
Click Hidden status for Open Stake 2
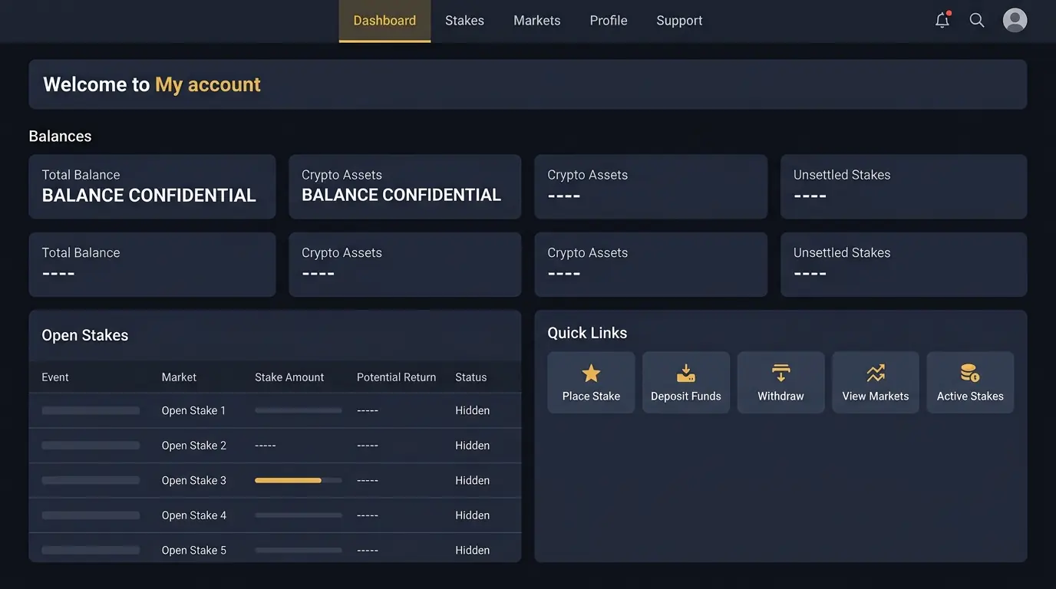pyautogui.click(x=472, y=446)
